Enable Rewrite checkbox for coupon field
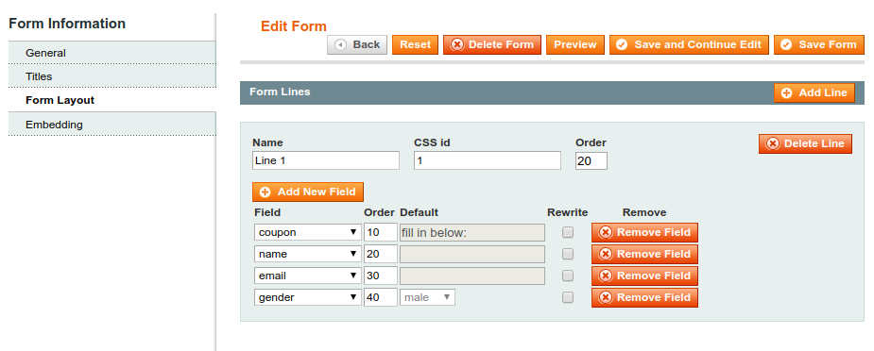The image size is (874, 351). 568,232
